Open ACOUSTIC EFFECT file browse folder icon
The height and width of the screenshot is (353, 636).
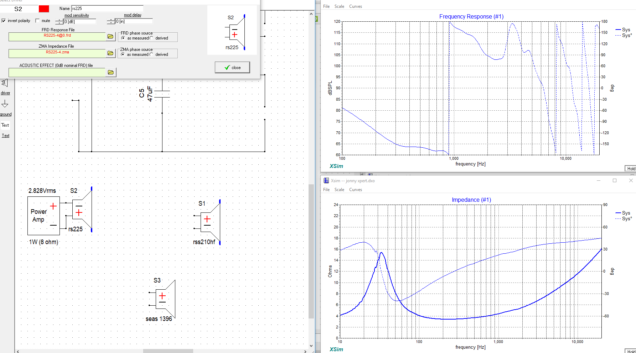coord(111,72)
